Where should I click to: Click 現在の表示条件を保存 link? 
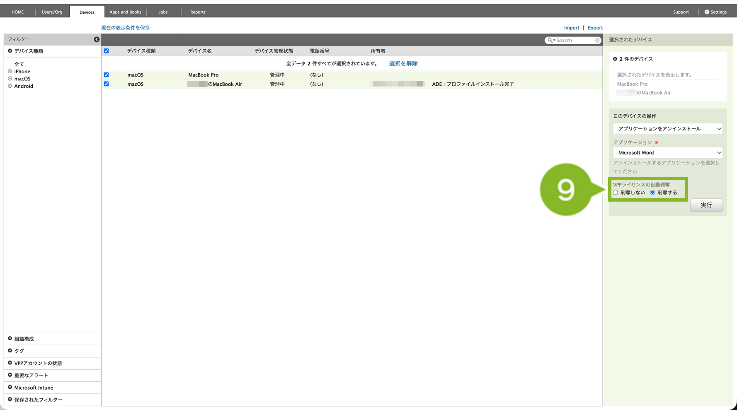tap(126, 28)
